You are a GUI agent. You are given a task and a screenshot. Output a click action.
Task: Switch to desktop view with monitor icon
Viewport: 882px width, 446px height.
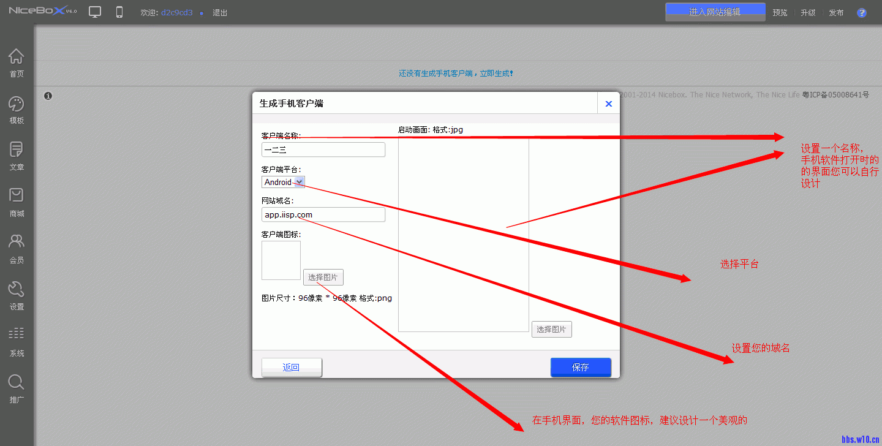pyautogui.click(x=95, y=12)
